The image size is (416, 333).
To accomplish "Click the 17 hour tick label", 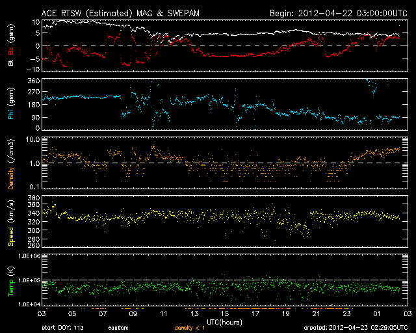I will [255, 313].
